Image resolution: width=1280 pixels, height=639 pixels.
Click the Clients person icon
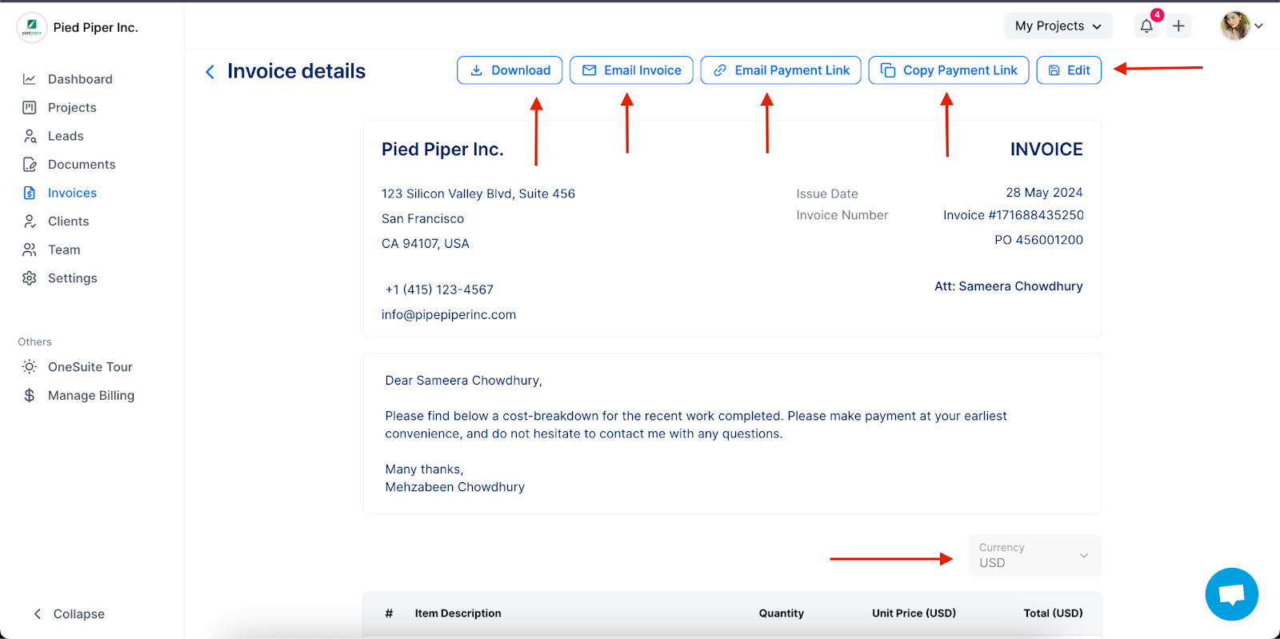tap(30, 221)
